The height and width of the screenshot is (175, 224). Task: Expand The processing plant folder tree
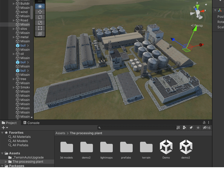point(6,162)
